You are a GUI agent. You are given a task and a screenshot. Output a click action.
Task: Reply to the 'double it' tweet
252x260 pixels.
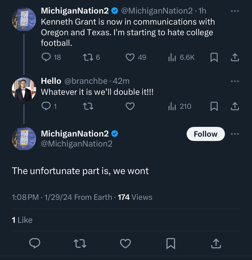46,106
